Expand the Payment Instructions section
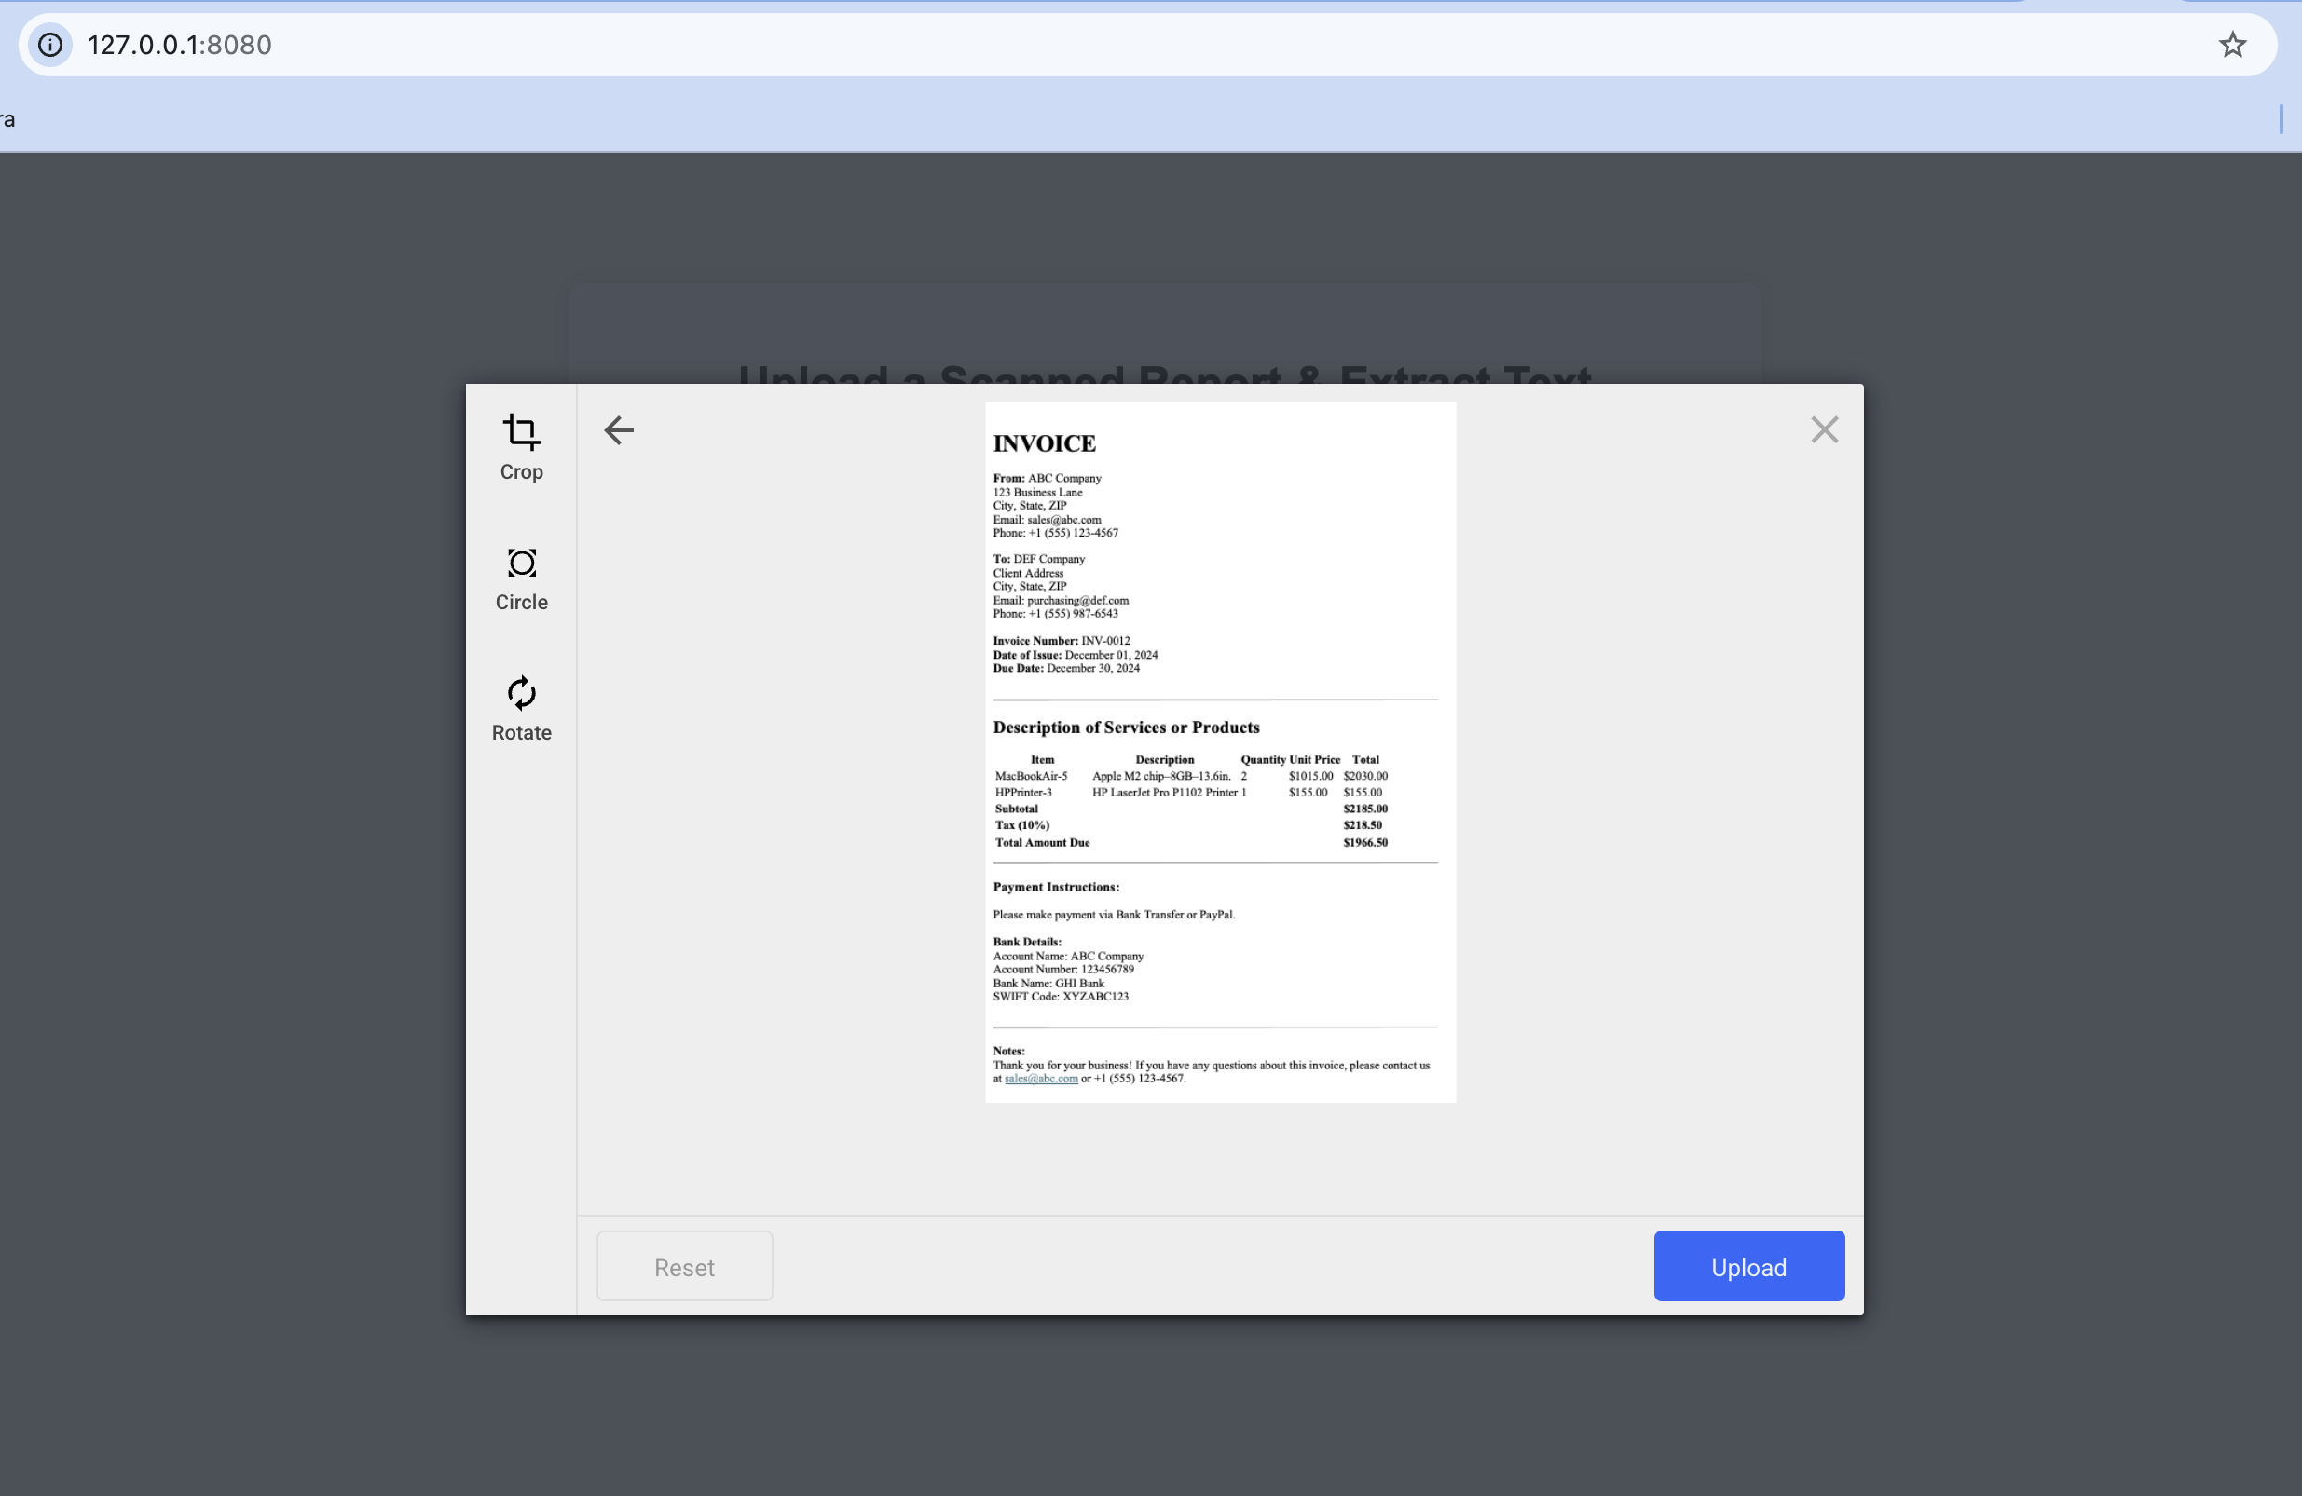Image resolution: width=2302 pixels, height=1496 pixels. [x=1054, y=887]
